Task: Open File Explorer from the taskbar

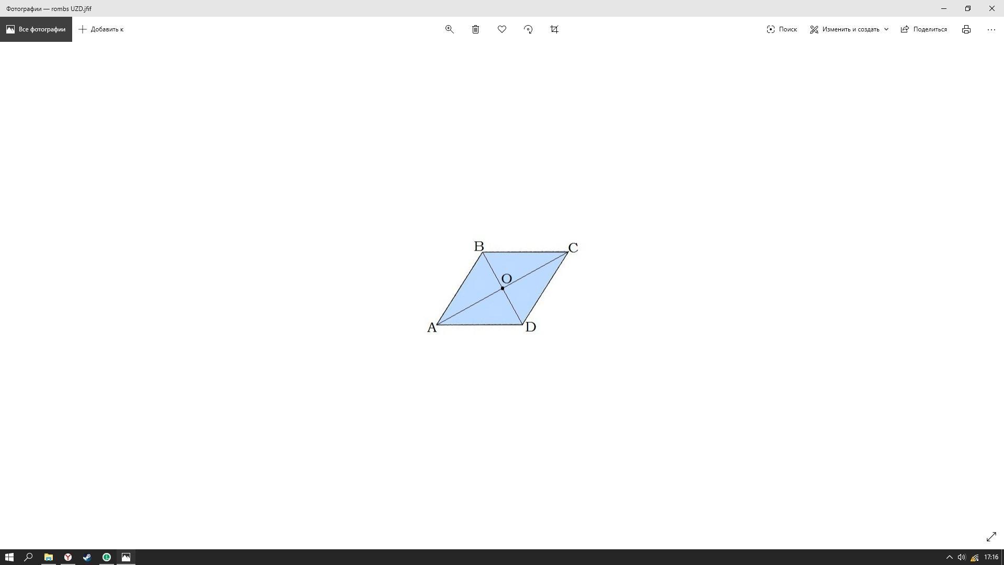Action: [48, 557]
